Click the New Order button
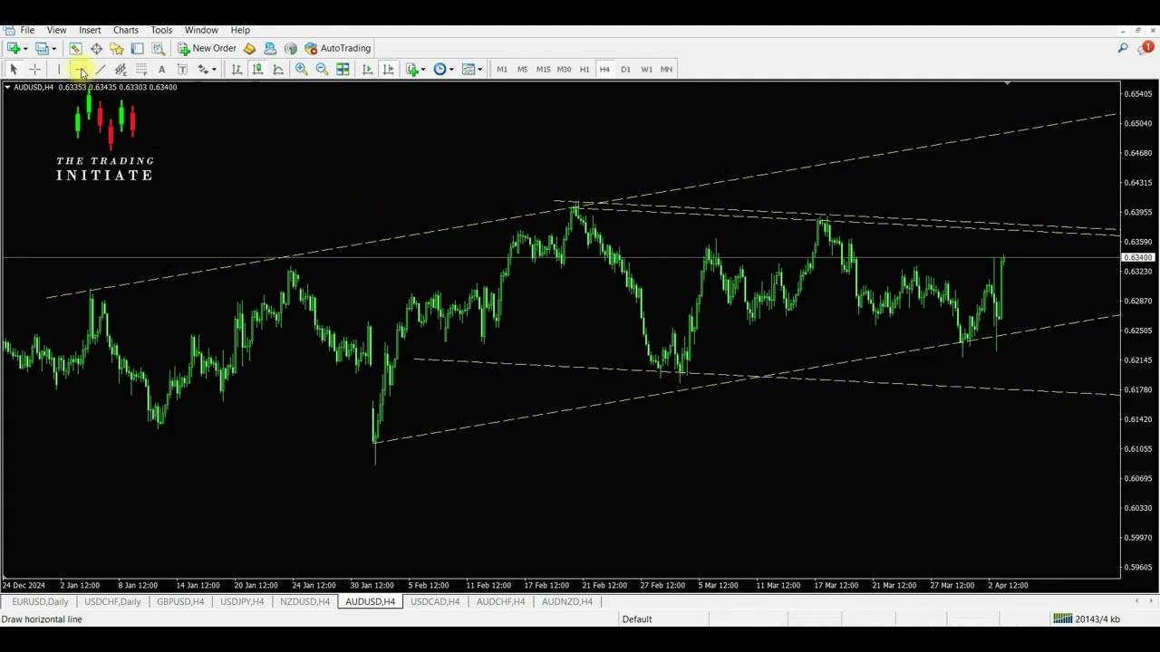The image size is (1160, 652). click(207, 49)
